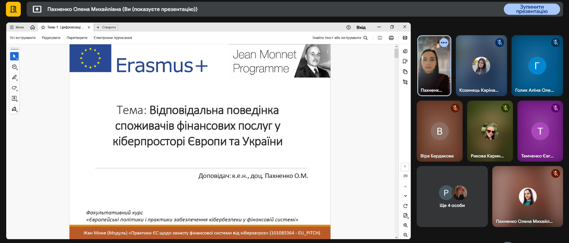Edit the current page number box
Viewport: 569px width, 243px height.
click(x=405, y=167)
